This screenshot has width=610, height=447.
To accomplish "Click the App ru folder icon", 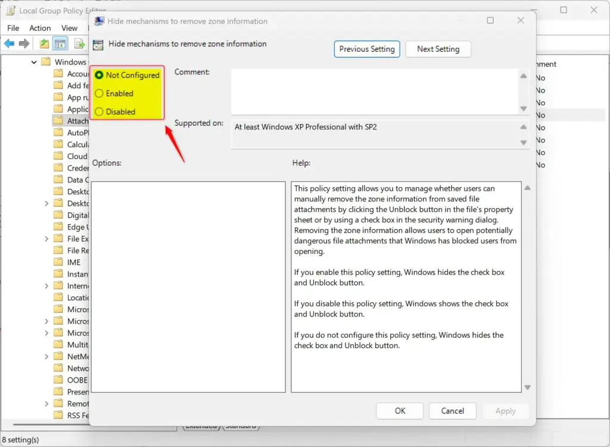I will (58, 97).
